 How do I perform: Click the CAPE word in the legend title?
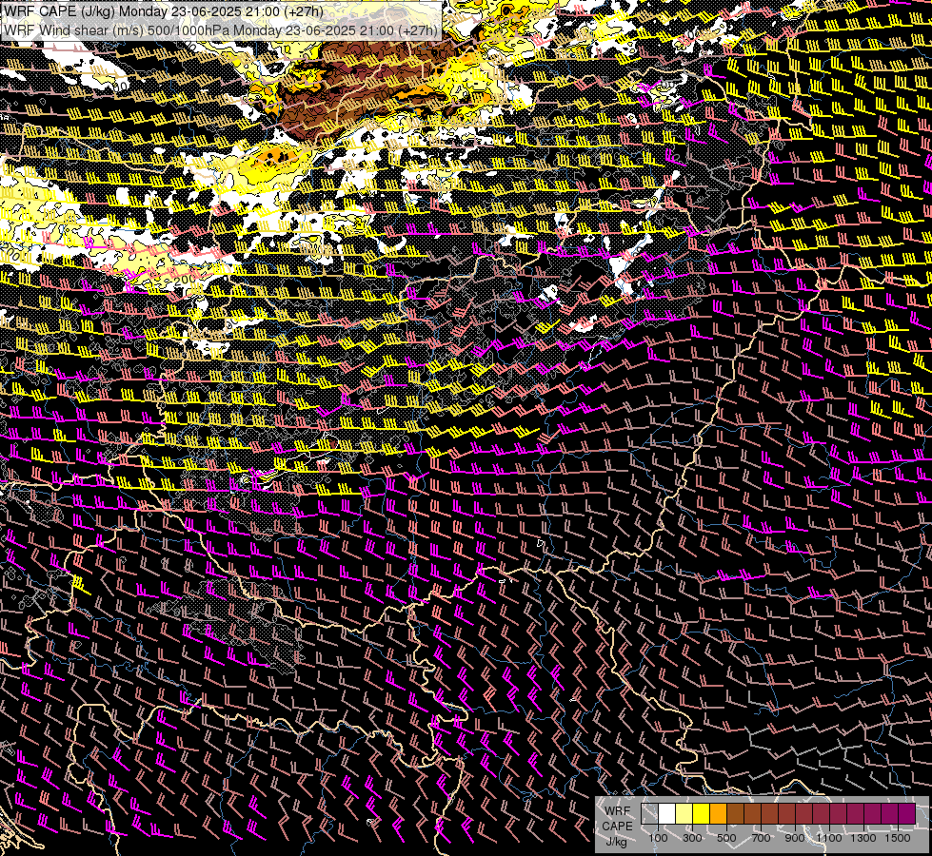[x=617, y=827]
